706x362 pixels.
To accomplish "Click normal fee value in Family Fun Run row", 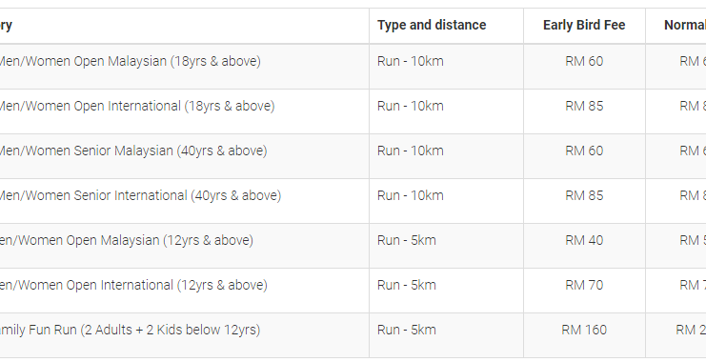I will pos(691,330).
